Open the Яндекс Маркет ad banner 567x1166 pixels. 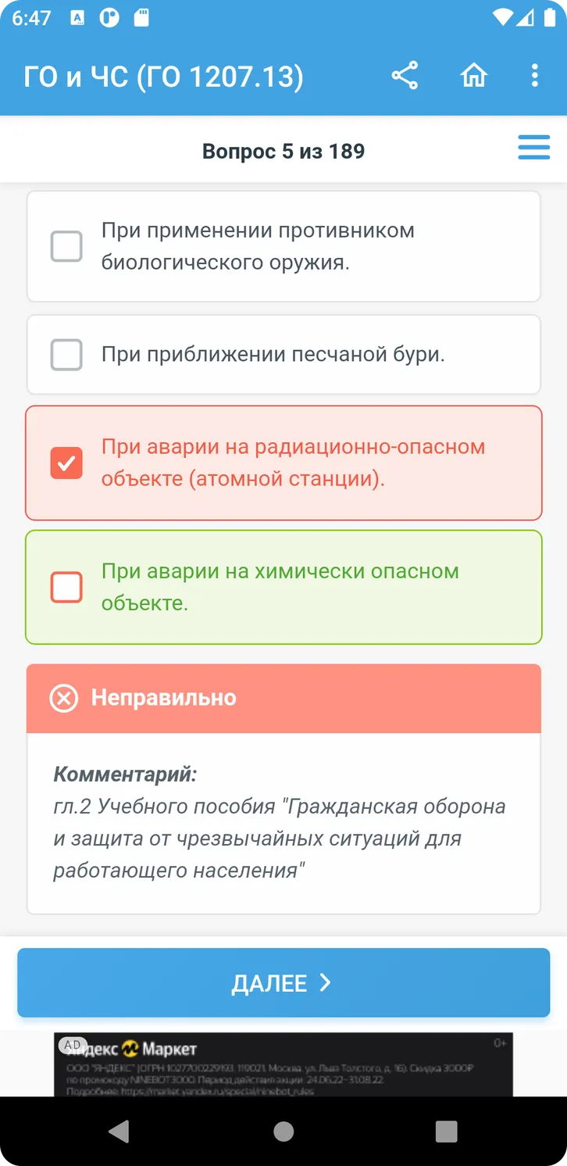[x=283, y=1064]
